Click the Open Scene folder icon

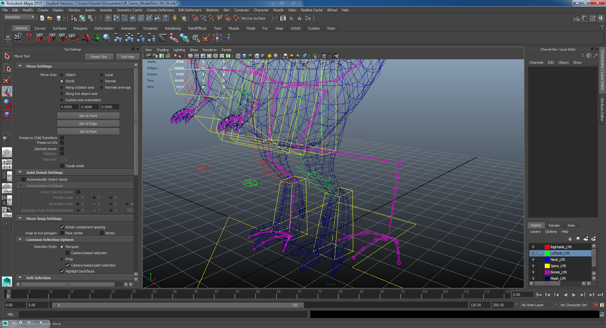(50, 18)
